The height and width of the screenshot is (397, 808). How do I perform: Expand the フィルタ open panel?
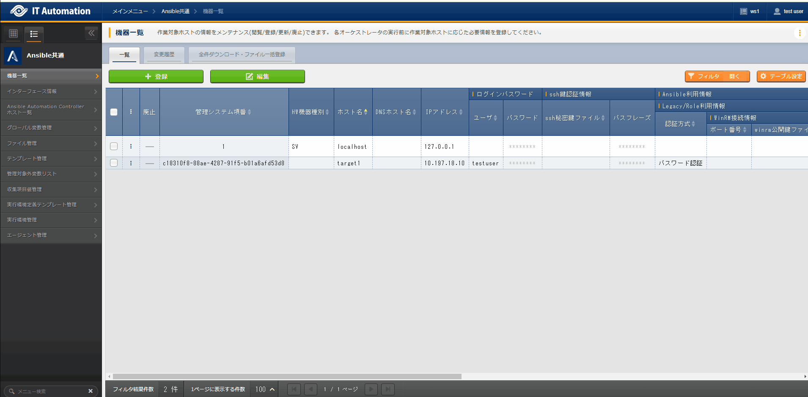click(717, 77)
